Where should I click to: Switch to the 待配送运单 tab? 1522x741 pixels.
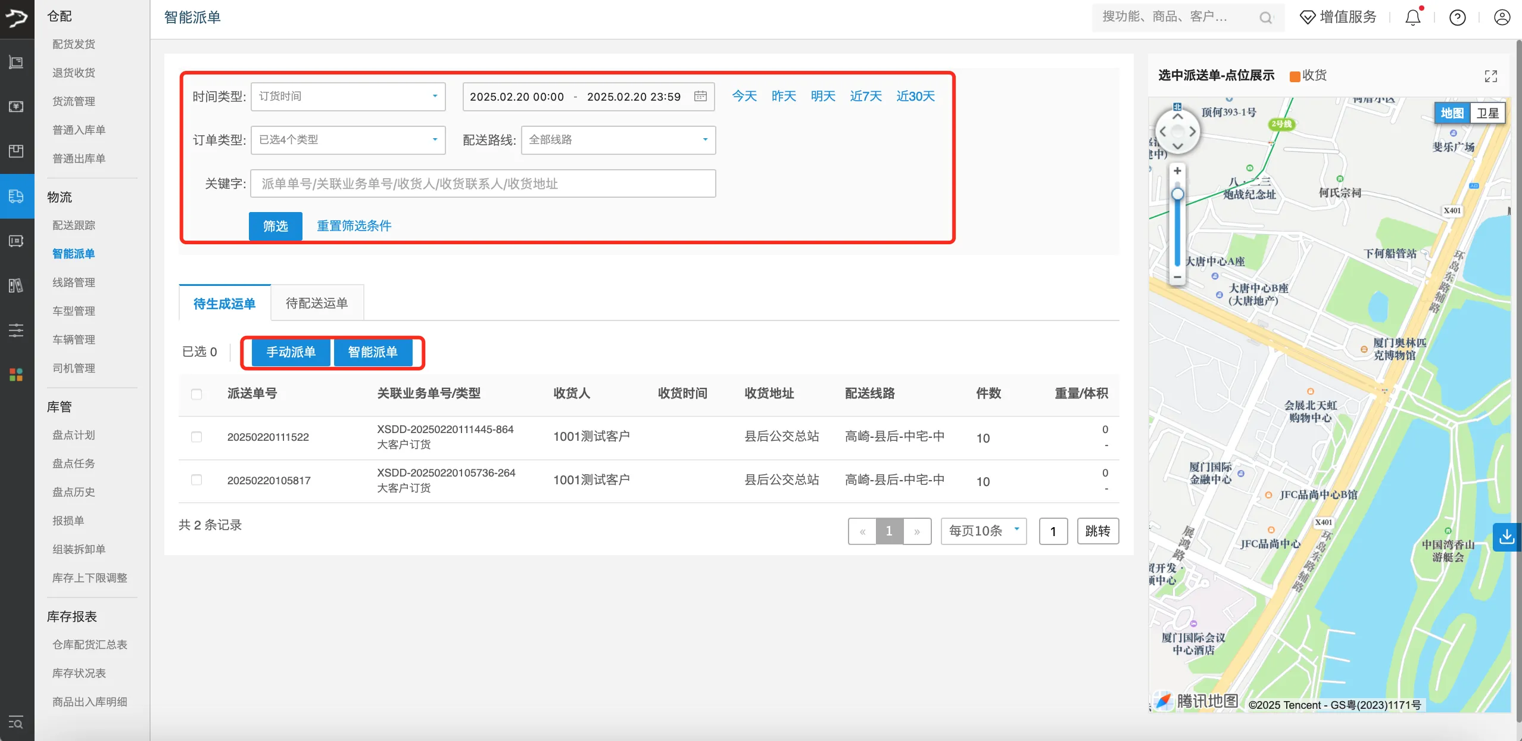point(317,303)
